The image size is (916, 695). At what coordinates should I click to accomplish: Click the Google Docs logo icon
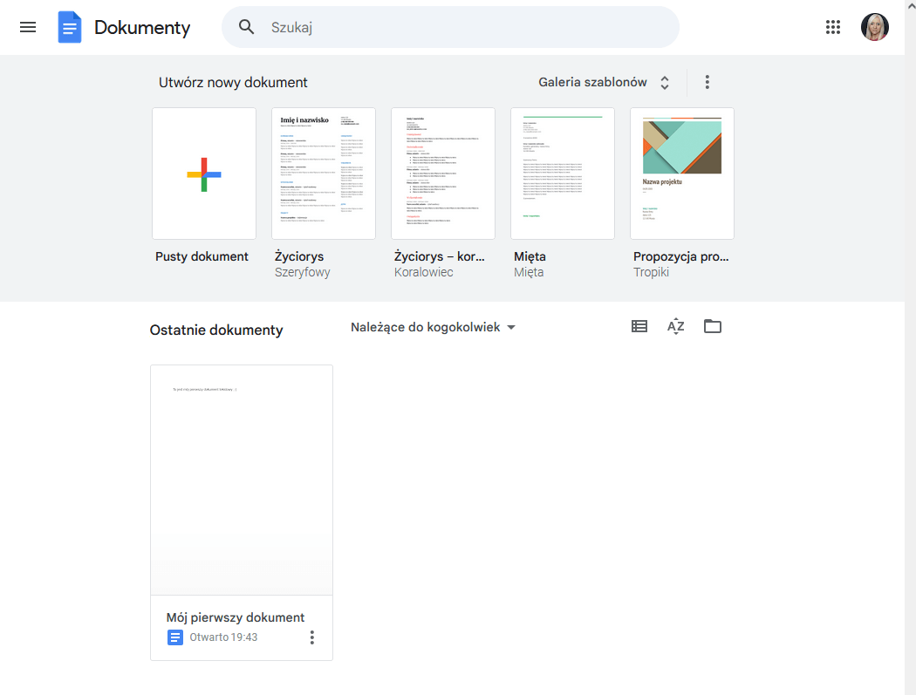click(x=70, y=27)
